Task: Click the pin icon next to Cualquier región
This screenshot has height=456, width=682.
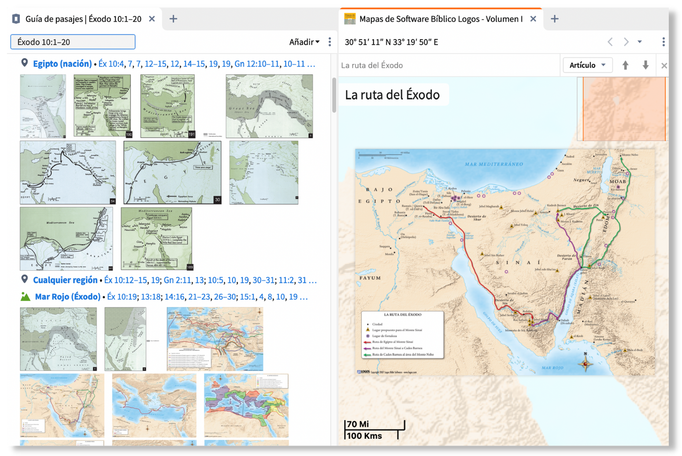Action: [25, 279]
